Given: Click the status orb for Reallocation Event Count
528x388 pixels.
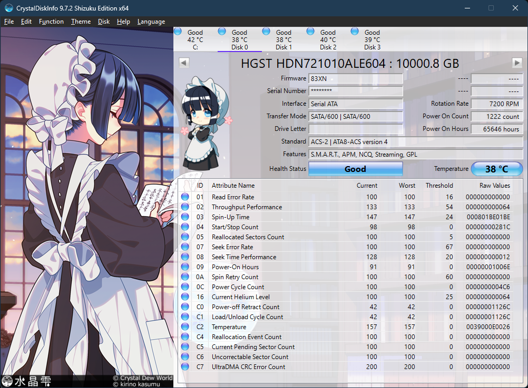Looking at the screenshot, I should click(185, 336).
